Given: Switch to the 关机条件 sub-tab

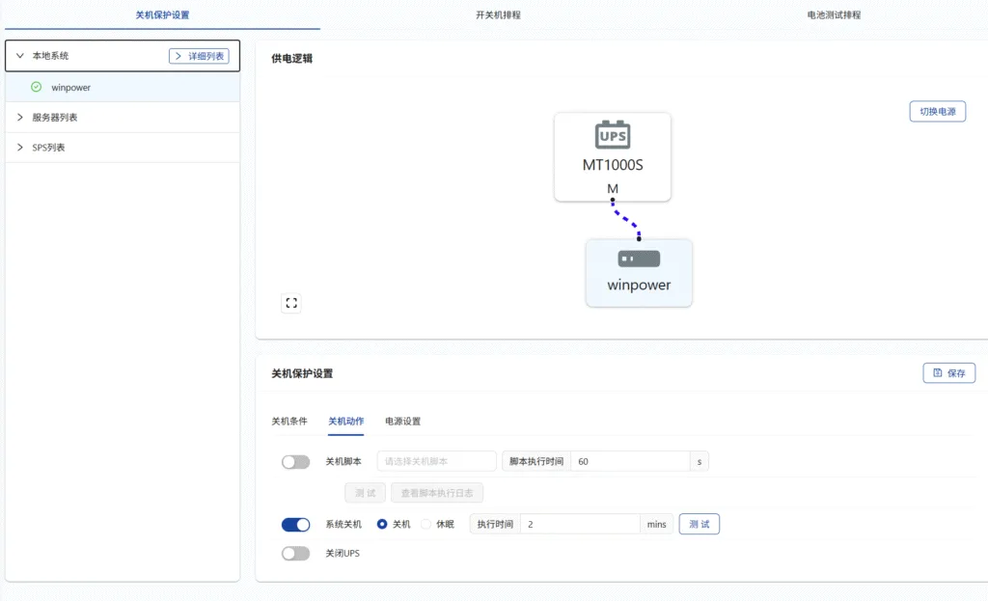Looking at the screenshot, I should tap(288, 422).
